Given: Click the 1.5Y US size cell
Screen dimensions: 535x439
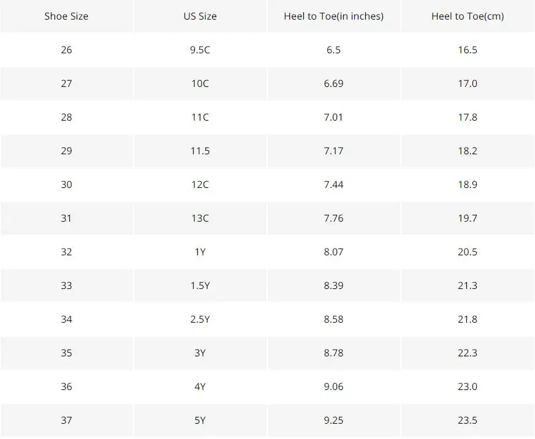Looking at the screenshot, I should [200, 285].
